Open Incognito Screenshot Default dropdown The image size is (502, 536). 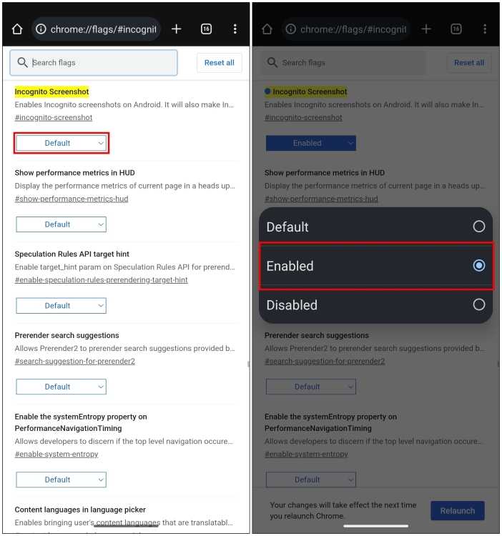click(61, 143)
